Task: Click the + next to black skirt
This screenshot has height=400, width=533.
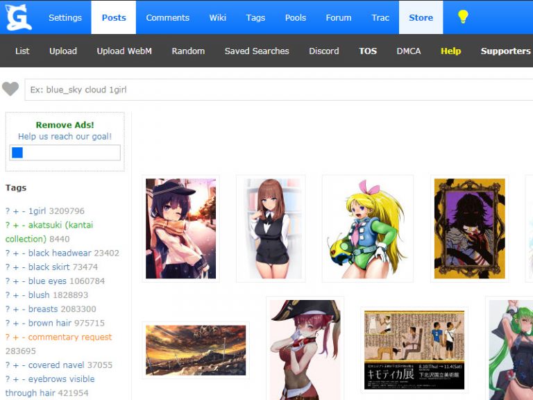Action: [x=16, y=267]
